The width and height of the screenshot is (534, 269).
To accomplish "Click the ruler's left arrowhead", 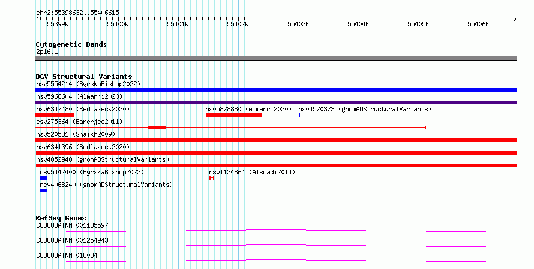I will [x=37, y=19].
